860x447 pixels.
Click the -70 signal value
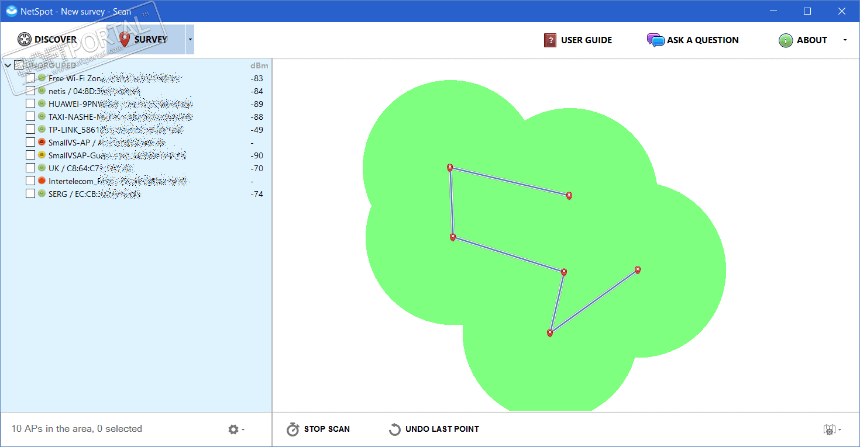coord(257,168)
